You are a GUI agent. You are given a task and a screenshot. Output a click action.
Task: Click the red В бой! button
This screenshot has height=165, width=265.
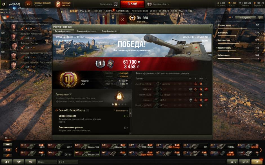coord(132,4)
